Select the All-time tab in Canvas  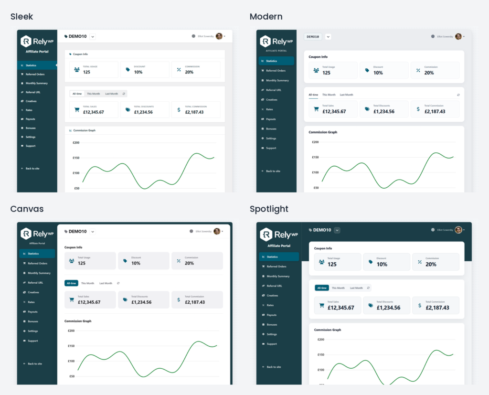coord(72,283)
